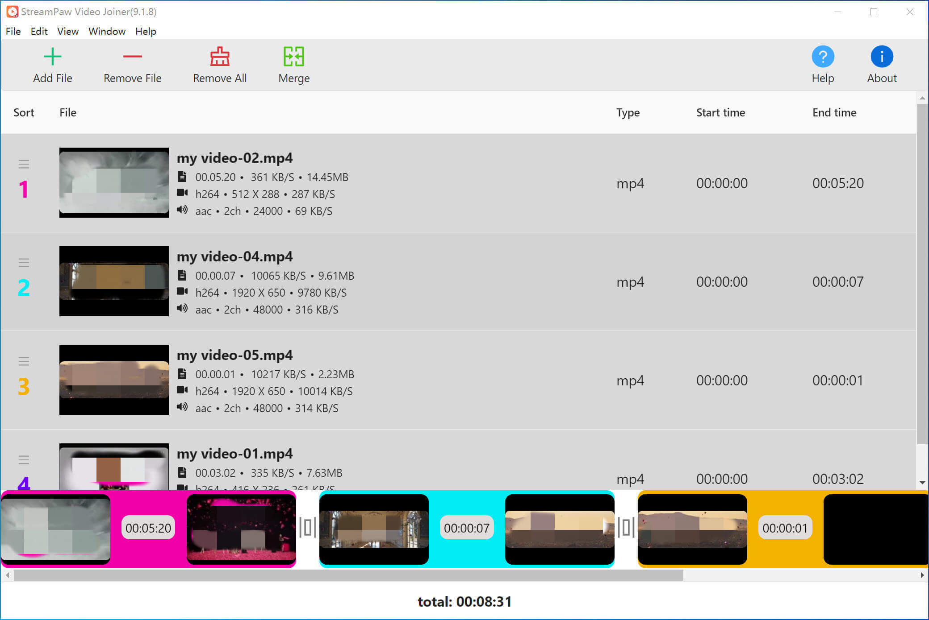Click the File menu
Viewport: 929px width, 620px height.
[x=13, y=31]
